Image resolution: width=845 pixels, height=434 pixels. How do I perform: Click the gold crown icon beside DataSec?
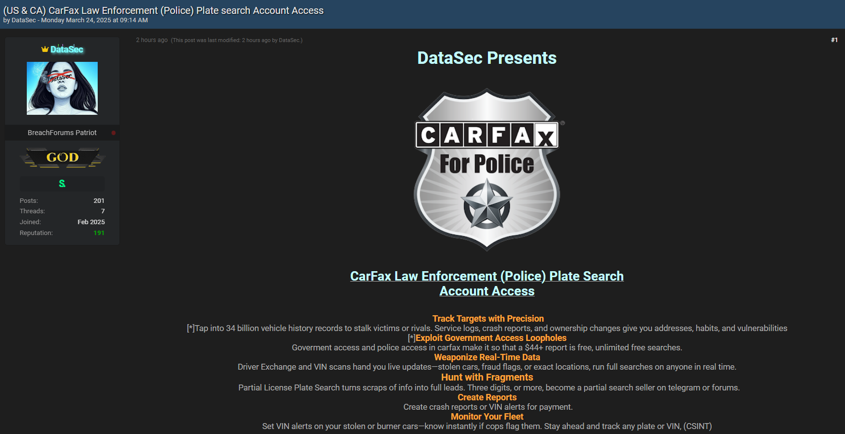pos(45,49)
